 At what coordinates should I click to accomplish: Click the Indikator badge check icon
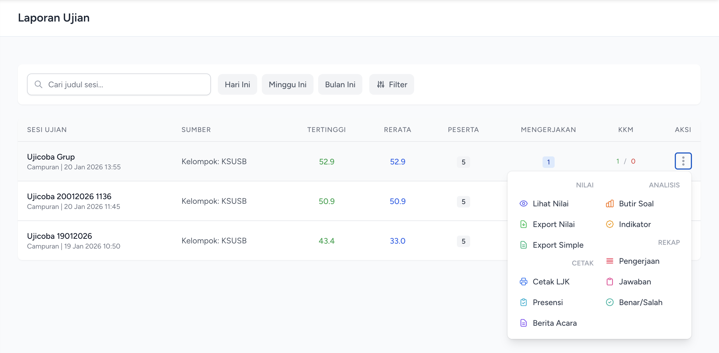coord(610,224)
